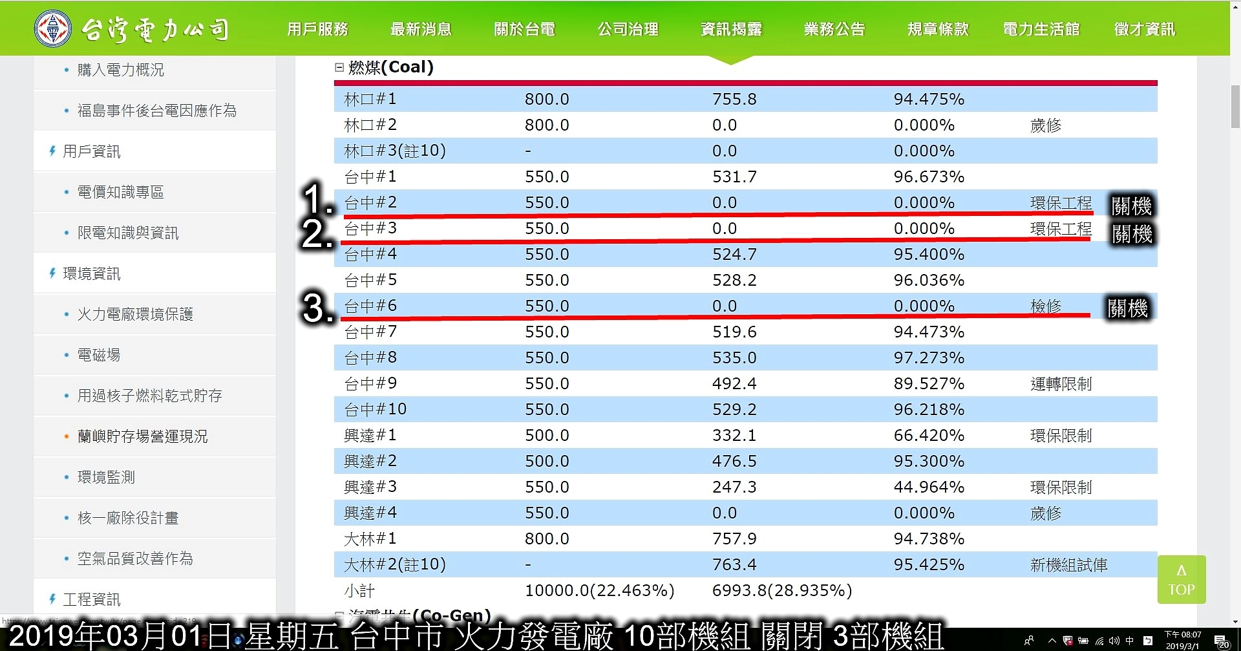Select the 興達#2 row name
The image size is (1241, 651).
tap(370, 461)
